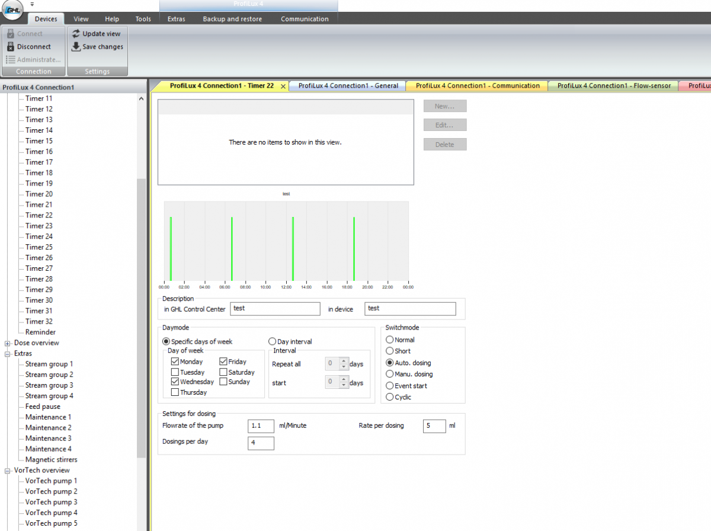Switch to ProfiLux 4 Connection1 - General tab

click(x=348, y=86)
